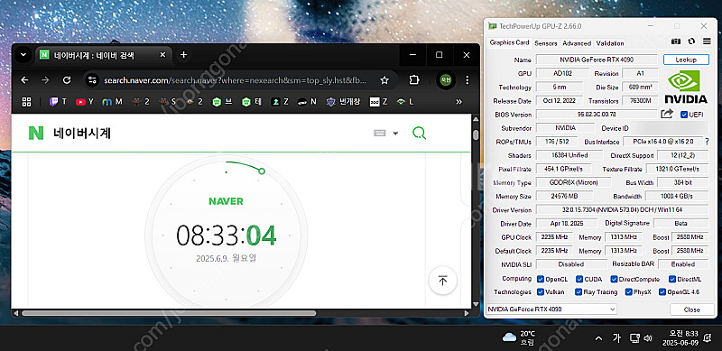The image size is (722, 351).
Task: Click the 네이버시계 heading
Action: pyautogui.click(x=82, y=134)
